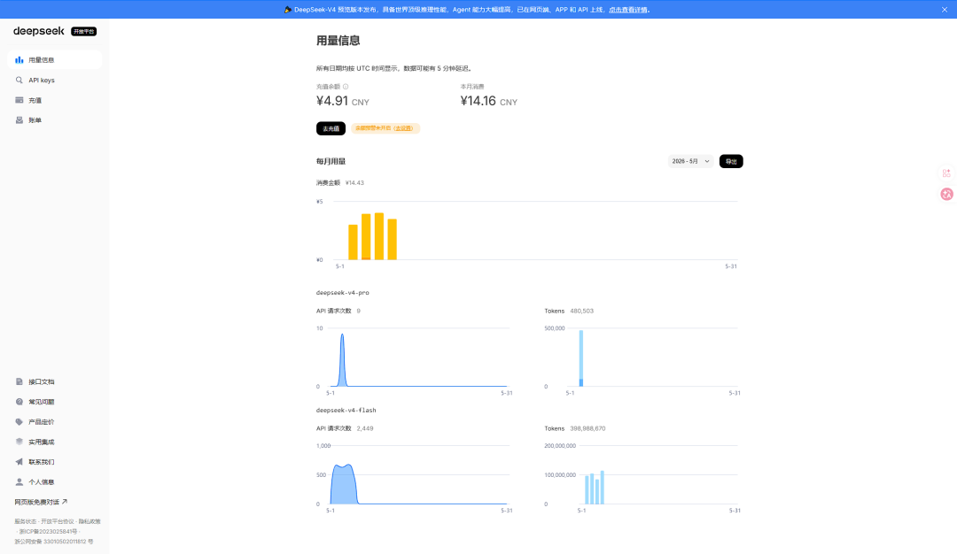Open the 账单 billing icon in sidebar
The width and height of the screenshot is (957, 554).
pyautogui.click(x=19, y=120)
